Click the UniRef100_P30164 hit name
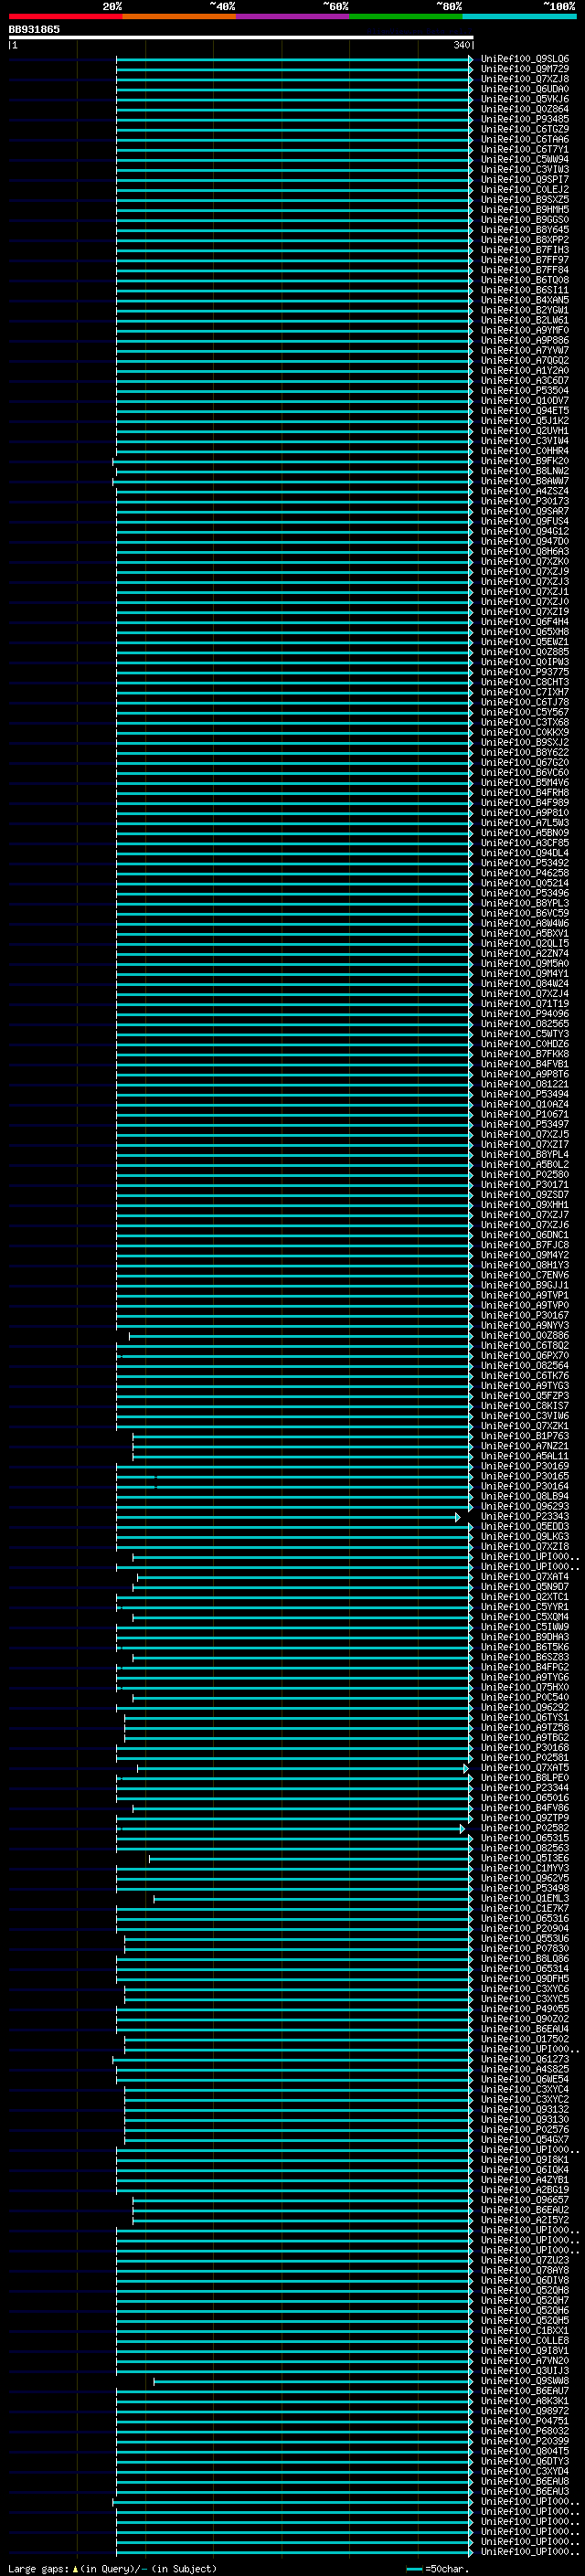This screenshot has width=585, height=2576. coord(525,1487)
